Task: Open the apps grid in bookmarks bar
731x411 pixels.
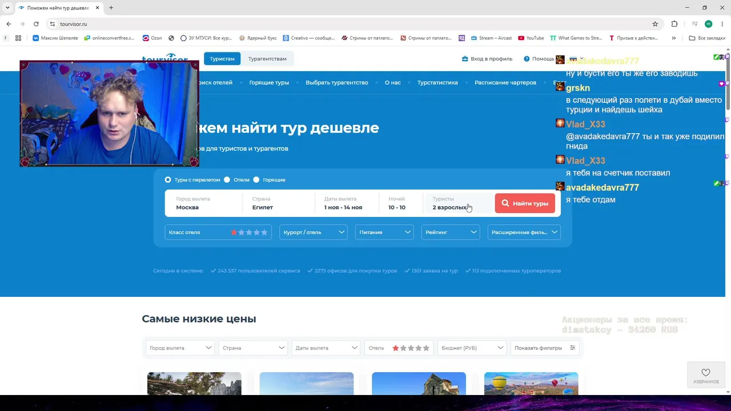Action: click(x=18, y=38)
